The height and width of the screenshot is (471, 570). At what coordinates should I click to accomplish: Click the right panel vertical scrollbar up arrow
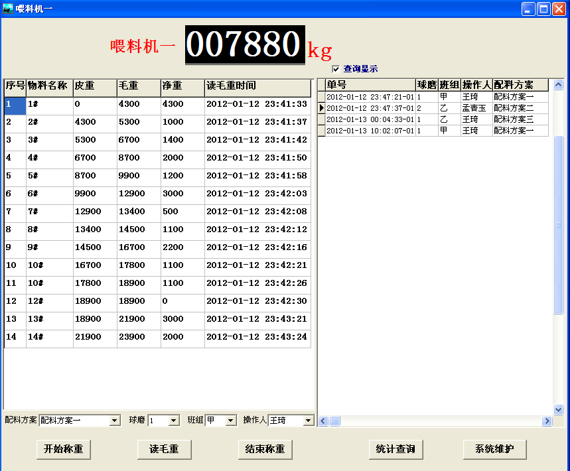(558, 84)
